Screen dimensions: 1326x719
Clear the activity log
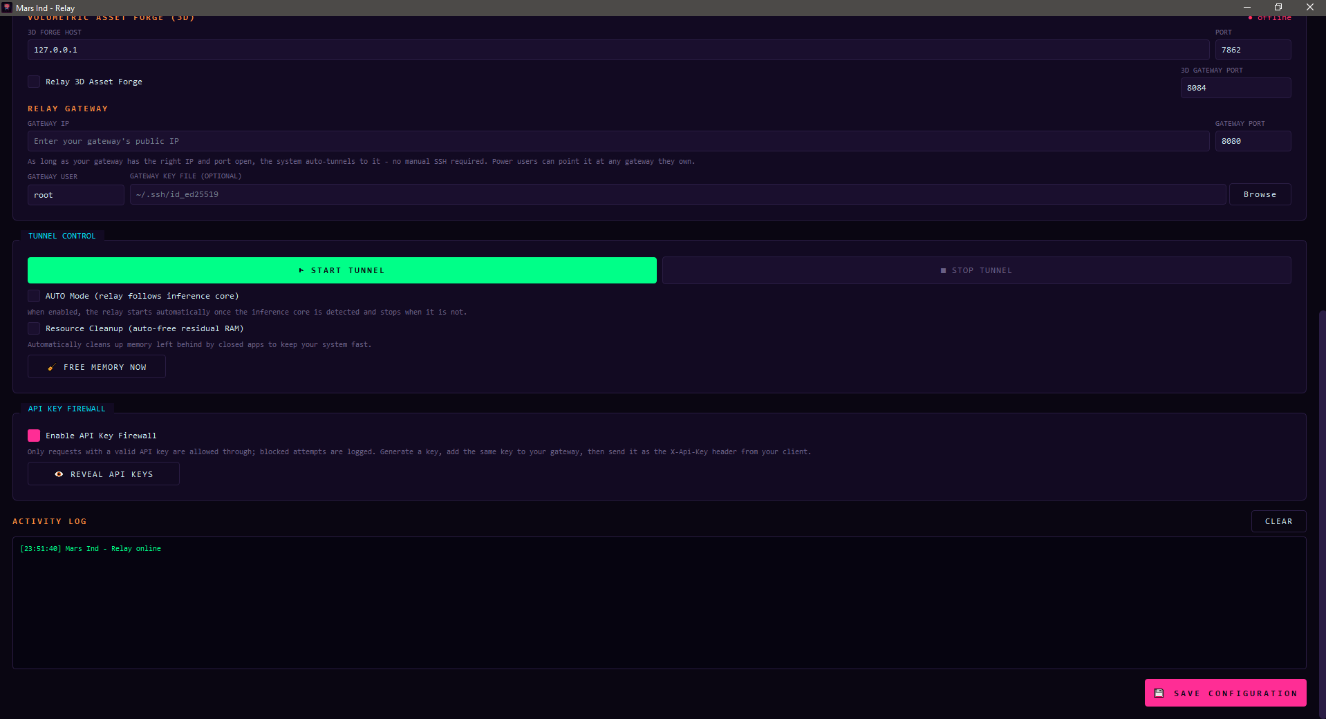(1278, 521)
